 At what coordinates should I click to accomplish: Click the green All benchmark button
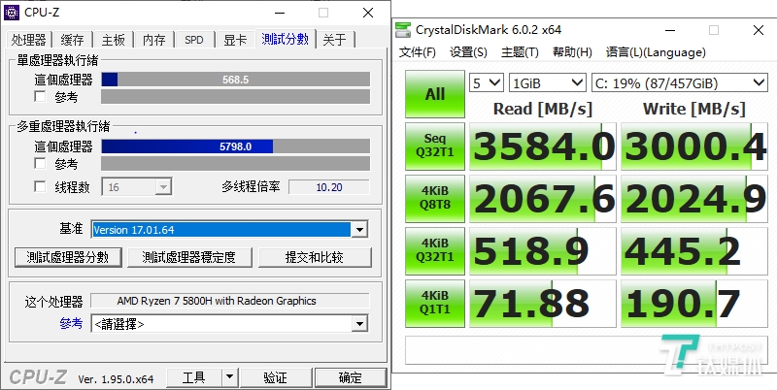pos(435,94)
